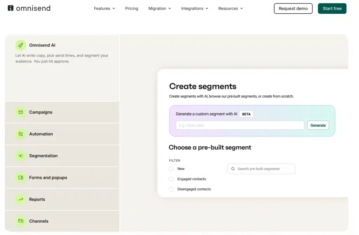The height and width of the screenshot is (235, 359).
Task: Open the Features nav item
Action: 104,8
